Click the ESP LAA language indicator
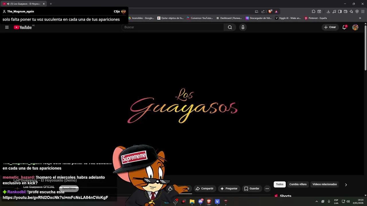This screenshot has width=367, height=206. [x=336, y=201]
